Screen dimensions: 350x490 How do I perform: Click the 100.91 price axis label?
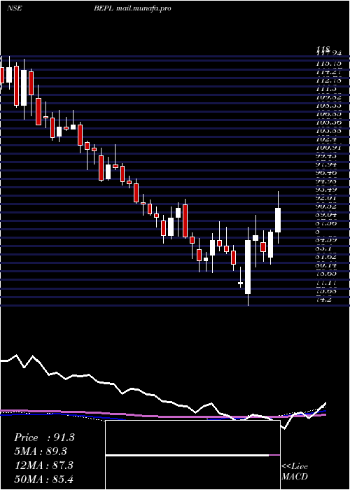329,148
